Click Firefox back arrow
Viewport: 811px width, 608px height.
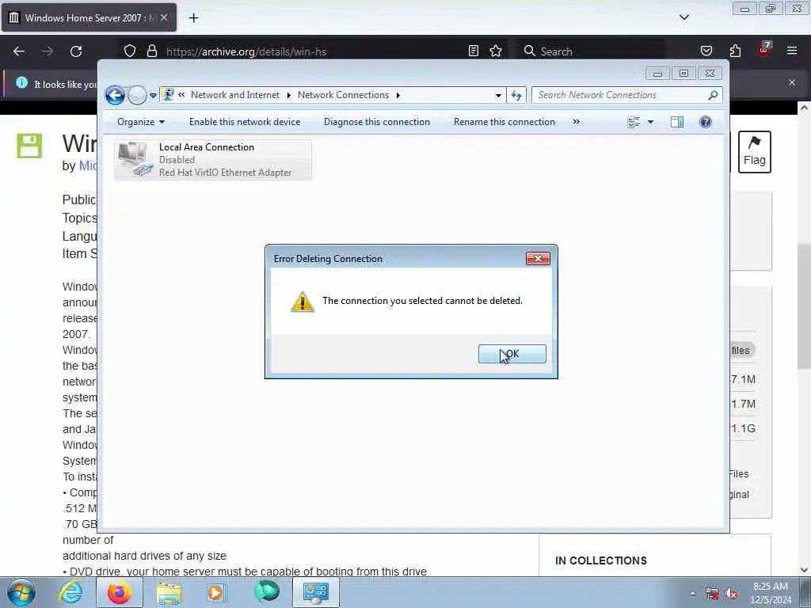click(x=19, y=51)
